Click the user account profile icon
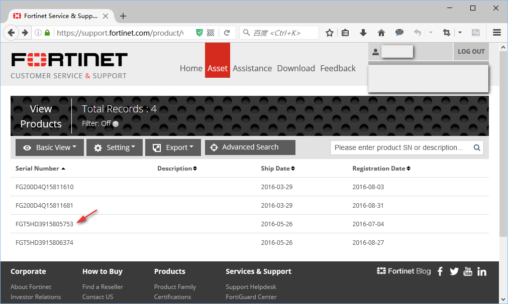 point(375,52)
